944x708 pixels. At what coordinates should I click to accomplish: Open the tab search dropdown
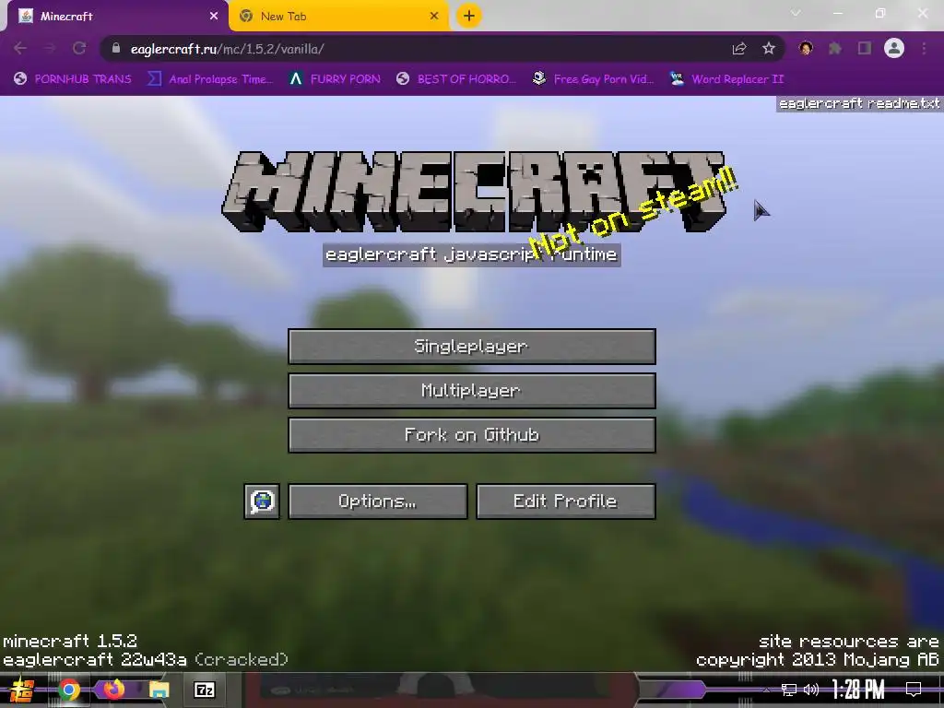pyautogui.click(x=796, y=13)
